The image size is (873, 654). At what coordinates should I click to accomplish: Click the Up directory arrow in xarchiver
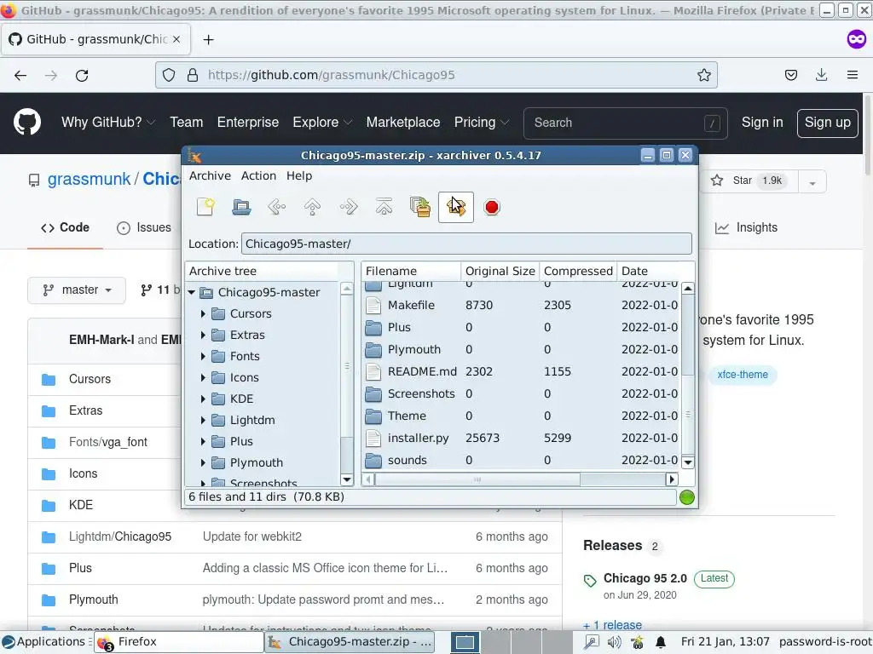tap(312, 207)
